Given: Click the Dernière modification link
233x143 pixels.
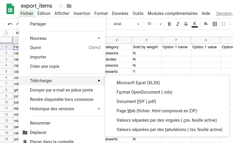Looking at the screenshot, I should 224,13.
